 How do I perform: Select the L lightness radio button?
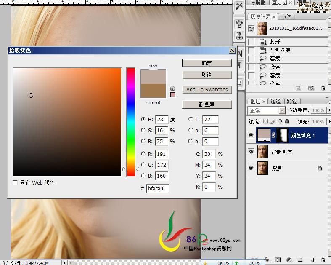click(x=191, y=119)
